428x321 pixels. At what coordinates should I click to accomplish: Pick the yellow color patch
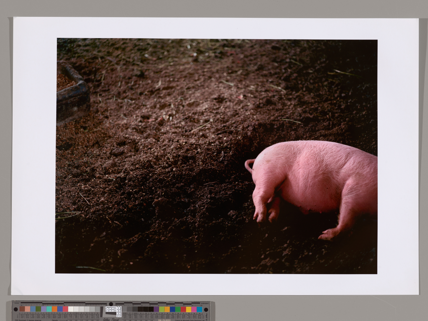(188, 309)
